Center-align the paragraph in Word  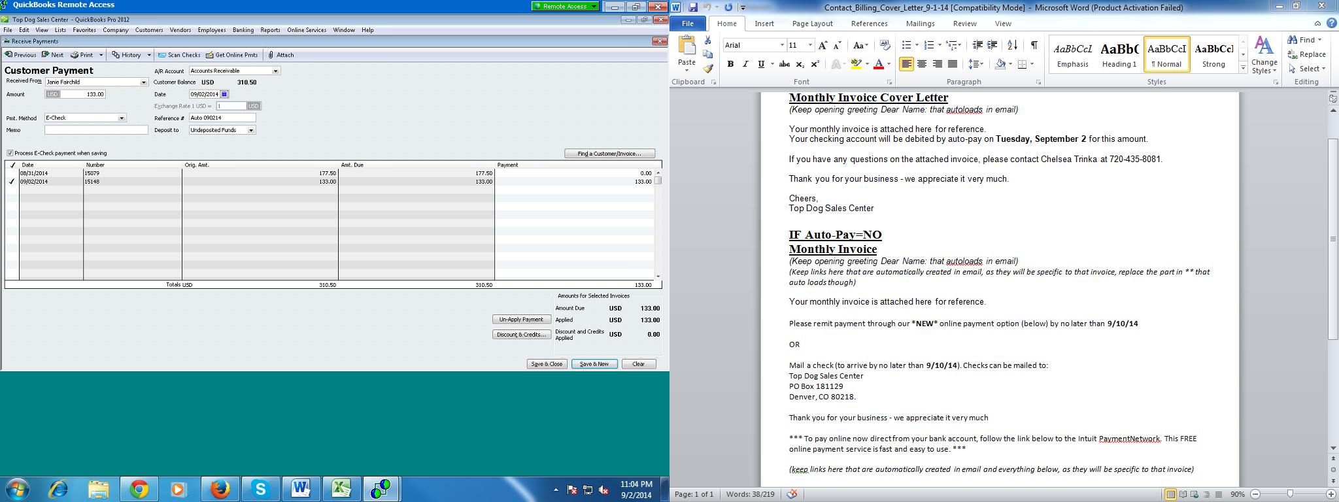[922, 64]
